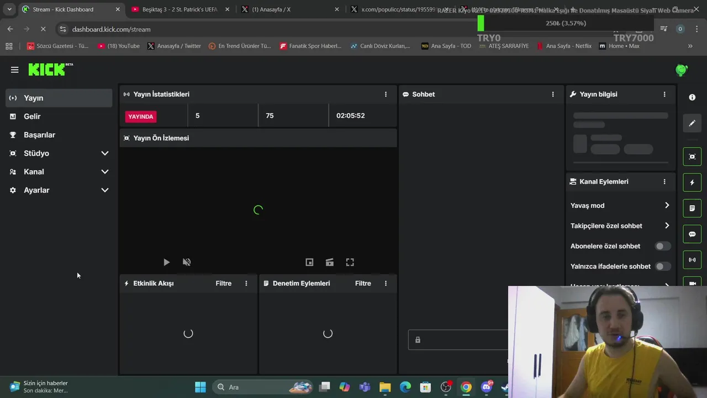Open the news widget Sizin için haberler
This screenshot has width=707, height=398.
click(x=39, y=387)
